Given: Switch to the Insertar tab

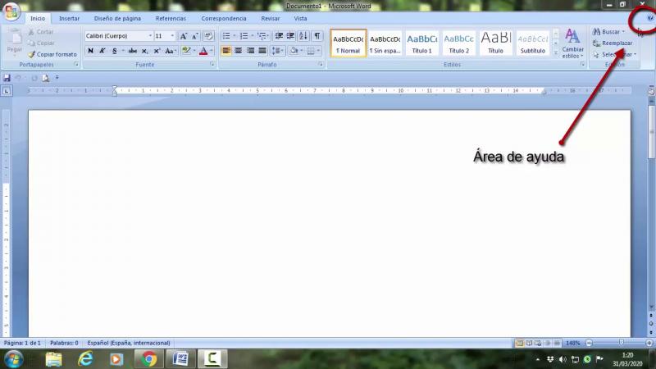Looking at the screenshot, I should [70, 18].
